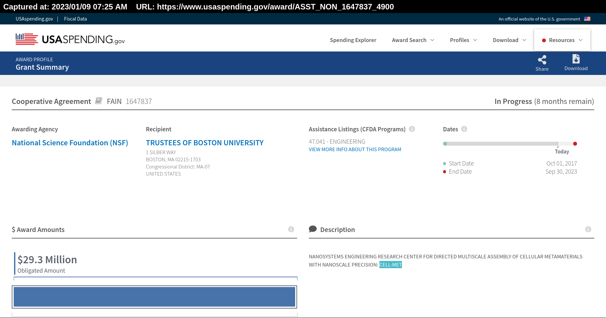Click Congressional District: MA-07 text
Image resolution: width=606 pixels, height=318 pixels.
click(x=178, y=167)
